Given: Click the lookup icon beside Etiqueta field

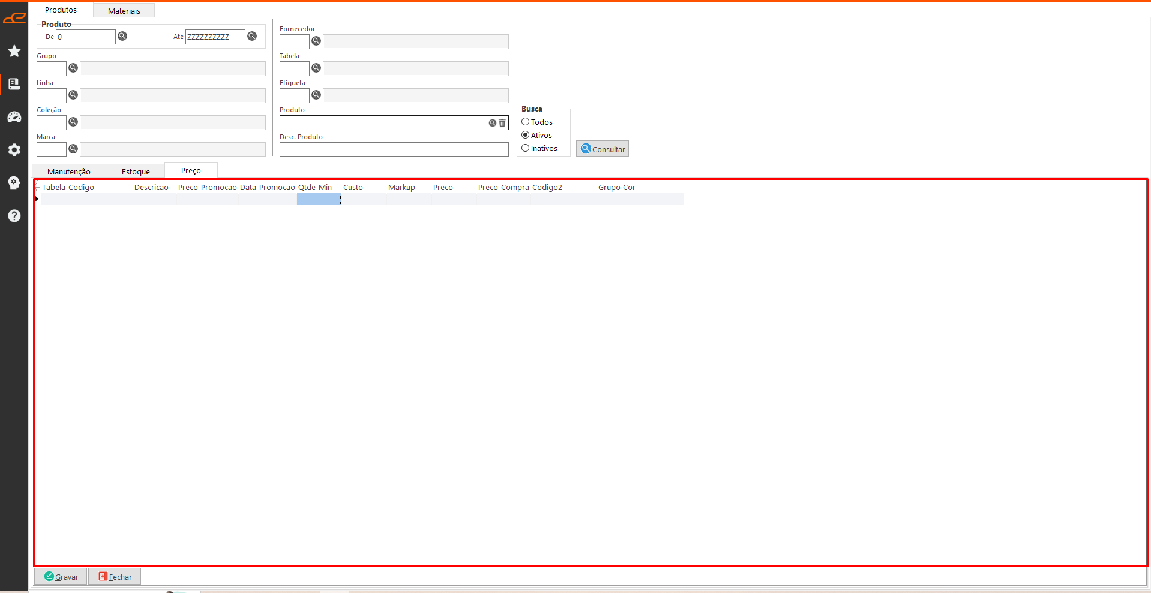Looking at the screenshot, I should (316, 95).
